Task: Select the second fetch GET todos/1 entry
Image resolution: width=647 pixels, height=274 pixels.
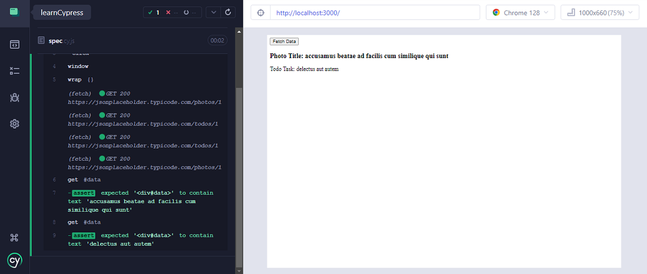Action: [x=135, y=141]
